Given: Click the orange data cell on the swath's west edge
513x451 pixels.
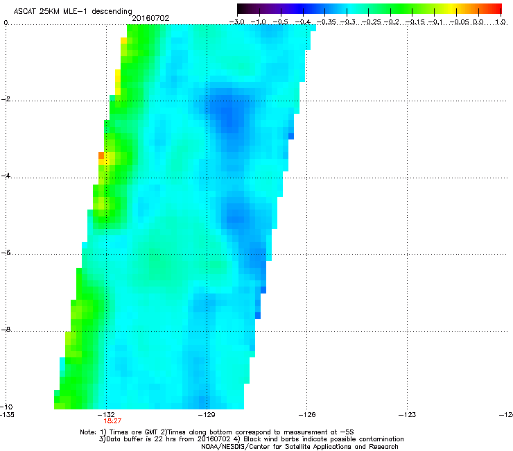Looking at the screenshot, I should (x=101, y=155).
